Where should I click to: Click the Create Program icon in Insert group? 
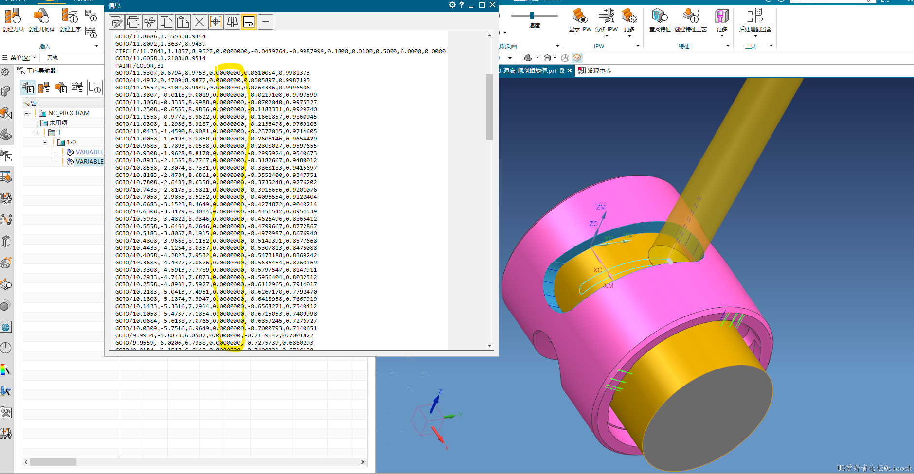click(x=91, y=16)
